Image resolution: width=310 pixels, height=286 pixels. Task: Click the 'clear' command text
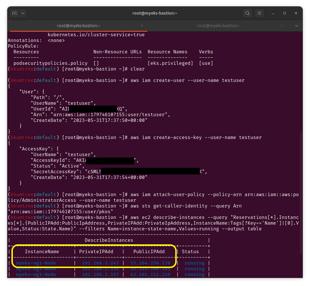[x=137, y=69]
